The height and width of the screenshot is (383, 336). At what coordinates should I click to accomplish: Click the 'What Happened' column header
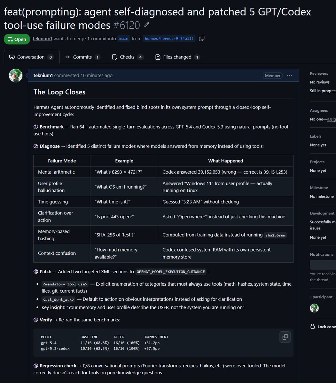(x=226, y=161)
